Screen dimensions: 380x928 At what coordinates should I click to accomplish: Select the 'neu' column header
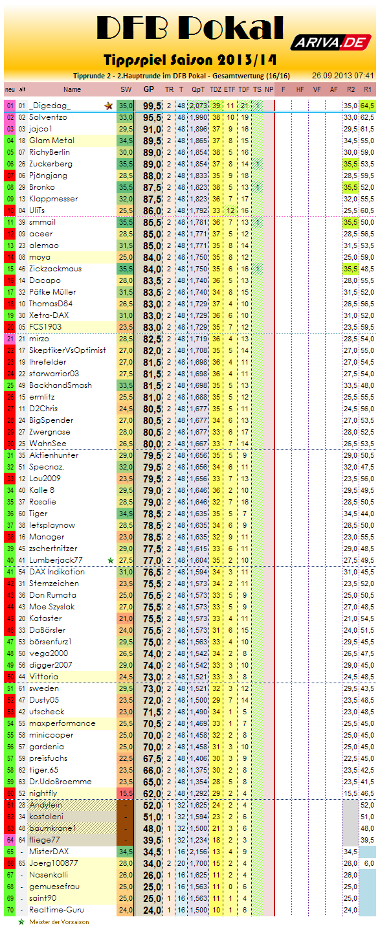pyautogui.click(x=10, y=89)
